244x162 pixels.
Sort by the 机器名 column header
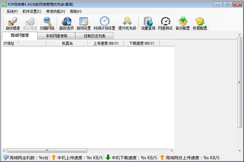pos(67,43)
